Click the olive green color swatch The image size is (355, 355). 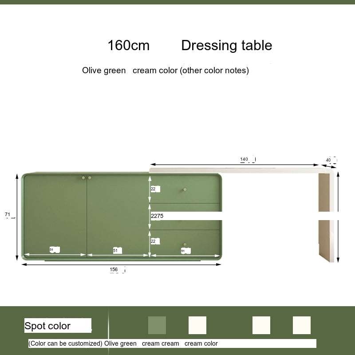(x=157, y=325)
